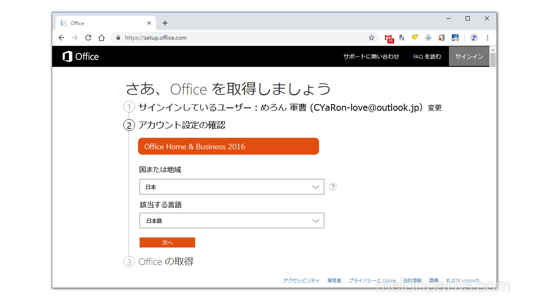
Task: Click the orange 次へ button
Action: coord(167,242)
